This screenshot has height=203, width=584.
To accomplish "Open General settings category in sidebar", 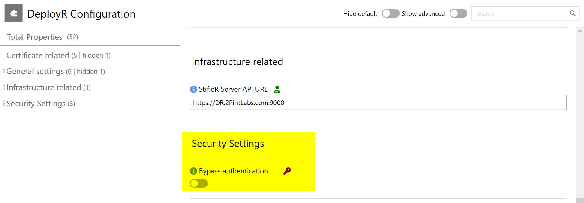I will click(x=35, y=72).
